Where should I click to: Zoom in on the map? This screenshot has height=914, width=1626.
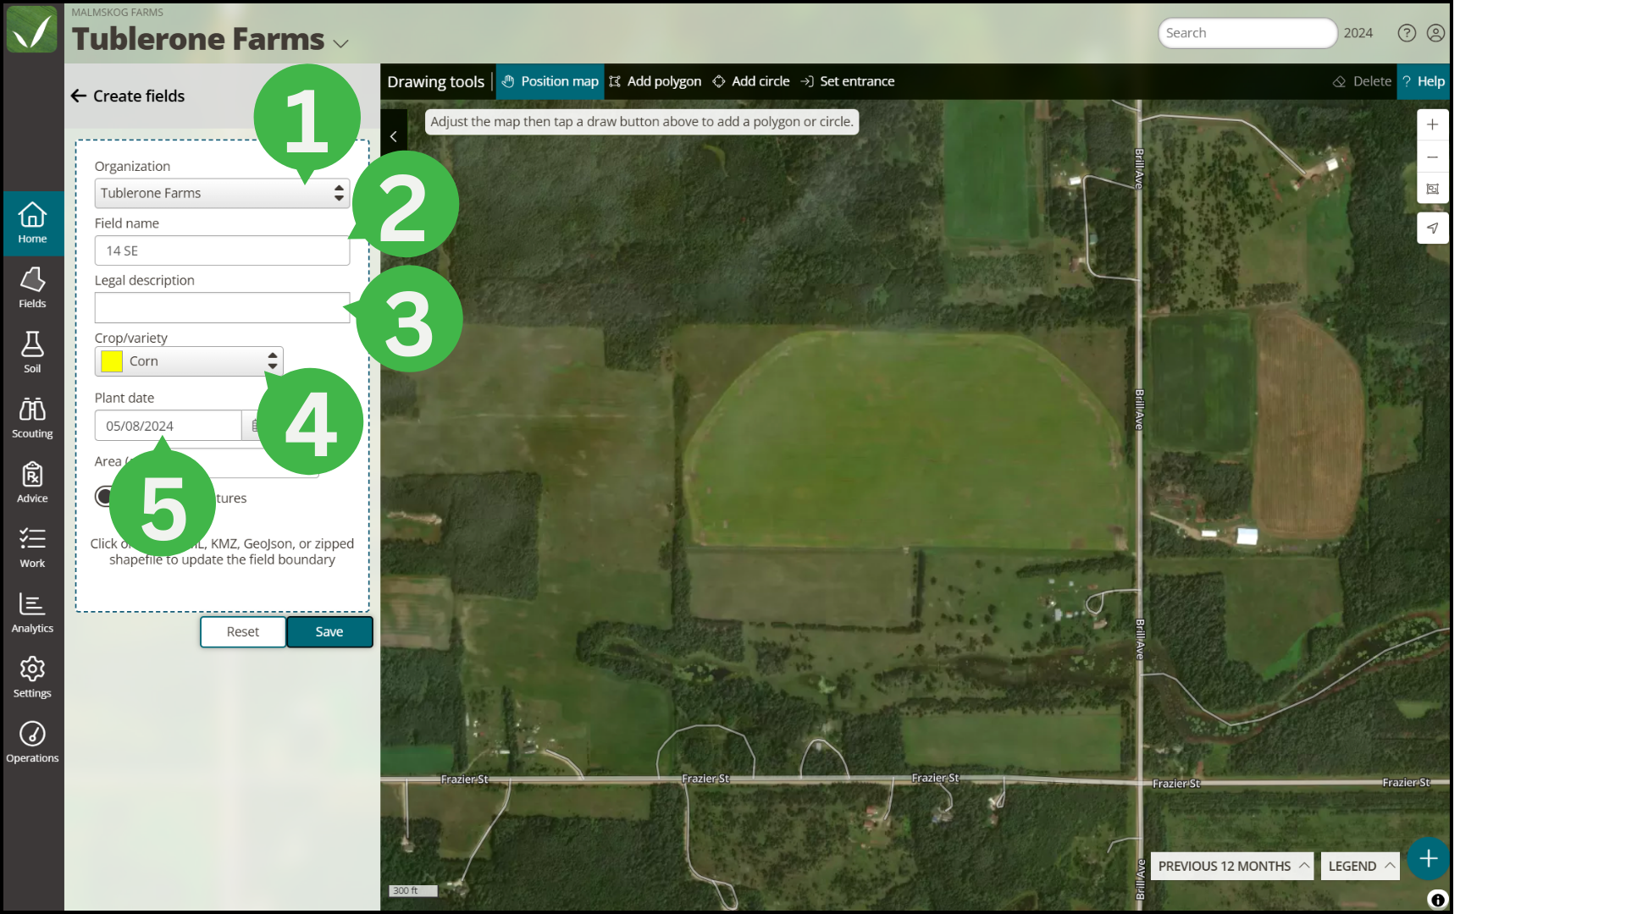click(x=1432, y=124)
